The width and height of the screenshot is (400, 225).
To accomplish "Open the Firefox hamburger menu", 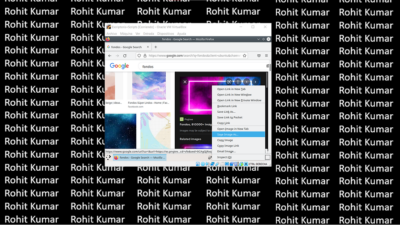I will tap(266, 56).
